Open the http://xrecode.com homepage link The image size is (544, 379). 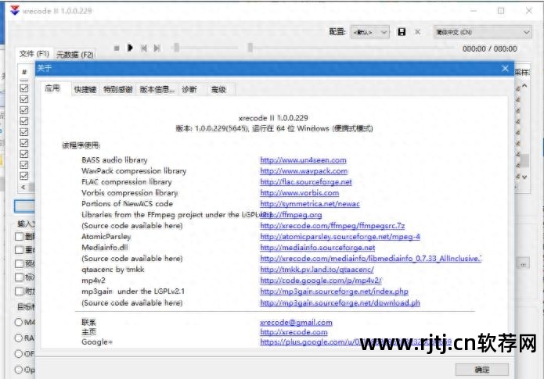tap(294, 332)
